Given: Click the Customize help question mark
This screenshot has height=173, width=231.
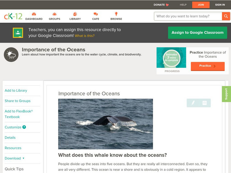Looking at the screenshot, I should (24, 127).
